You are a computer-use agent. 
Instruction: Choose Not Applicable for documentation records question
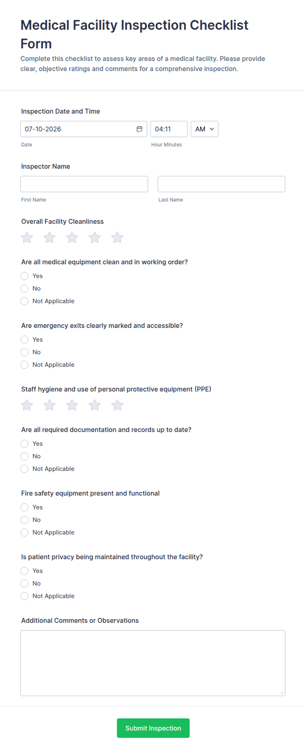pos(24,469)
